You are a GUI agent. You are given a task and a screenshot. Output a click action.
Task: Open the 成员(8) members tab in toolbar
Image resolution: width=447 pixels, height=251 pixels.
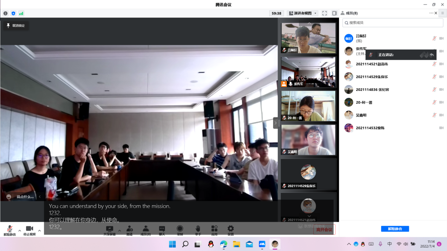point(146,230)
